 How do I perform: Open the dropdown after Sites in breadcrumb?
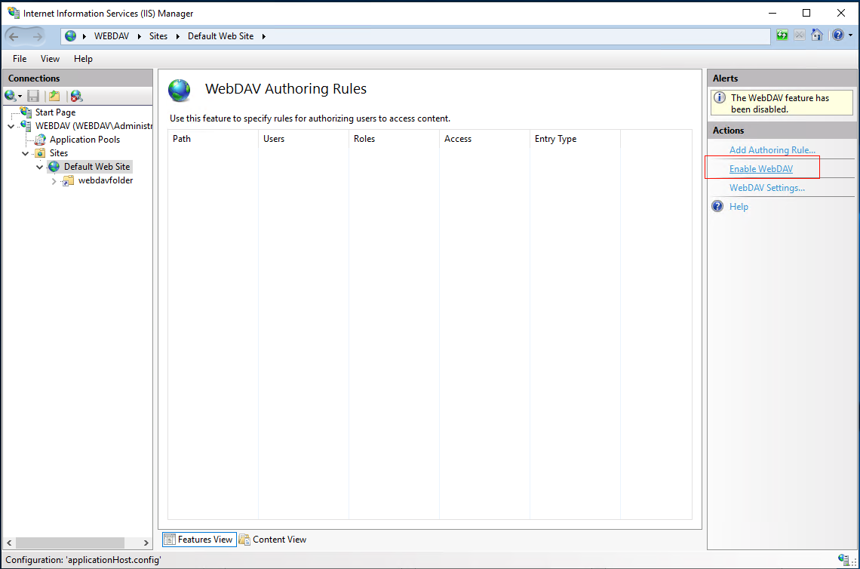[x=178, y=36]
